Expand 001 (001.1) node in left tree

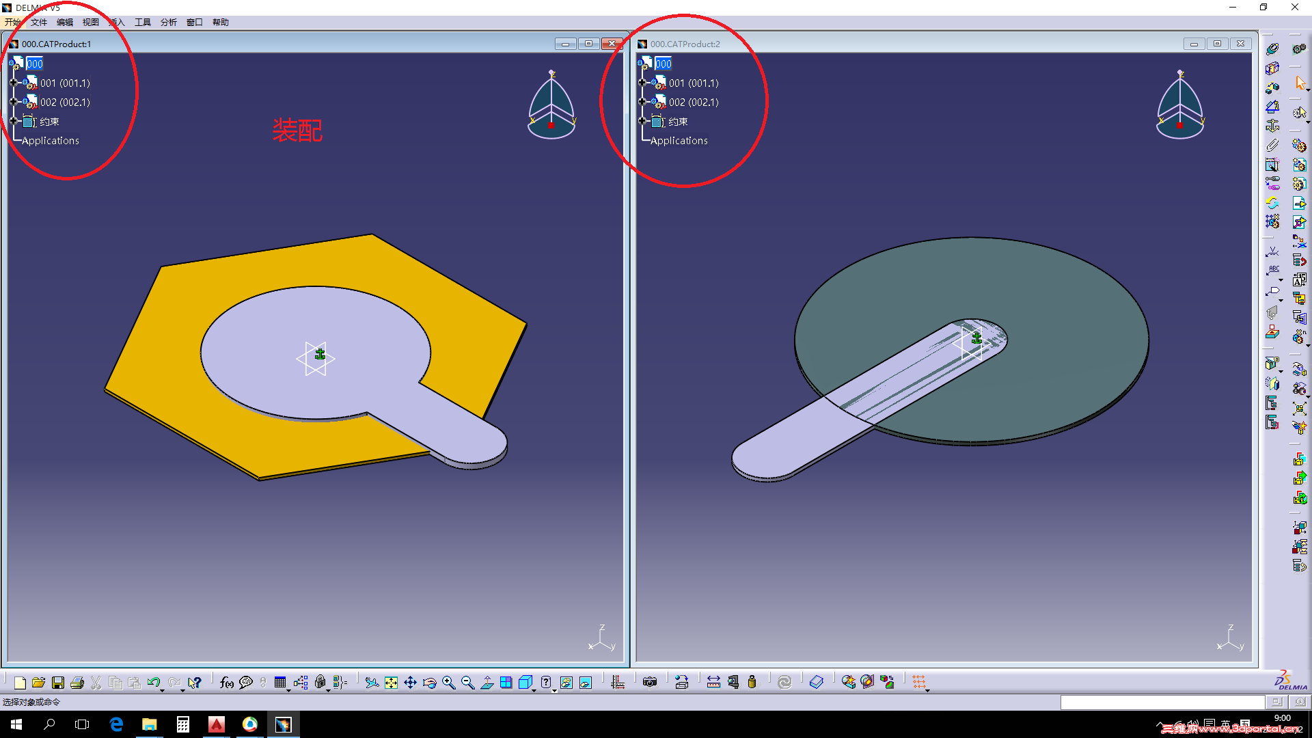[x=13, y=83]
